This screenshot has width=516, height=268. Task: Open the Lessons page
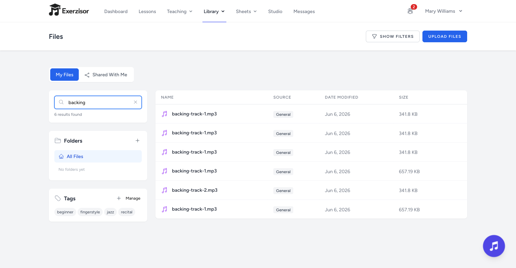(x=147, y=11)
